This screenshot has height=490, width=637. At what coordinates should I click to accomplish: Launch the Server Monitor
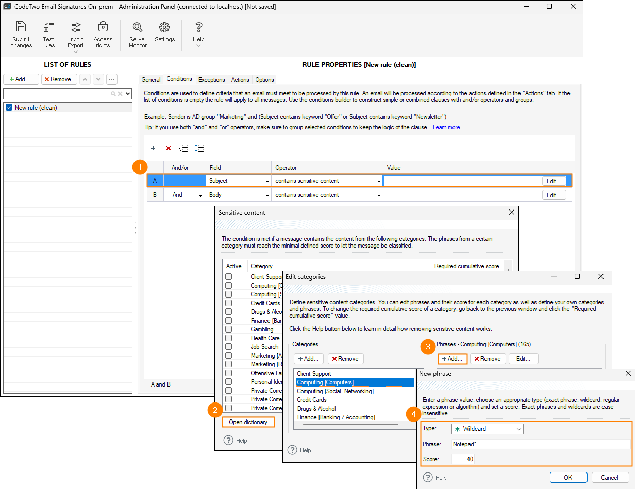point(138,34)
